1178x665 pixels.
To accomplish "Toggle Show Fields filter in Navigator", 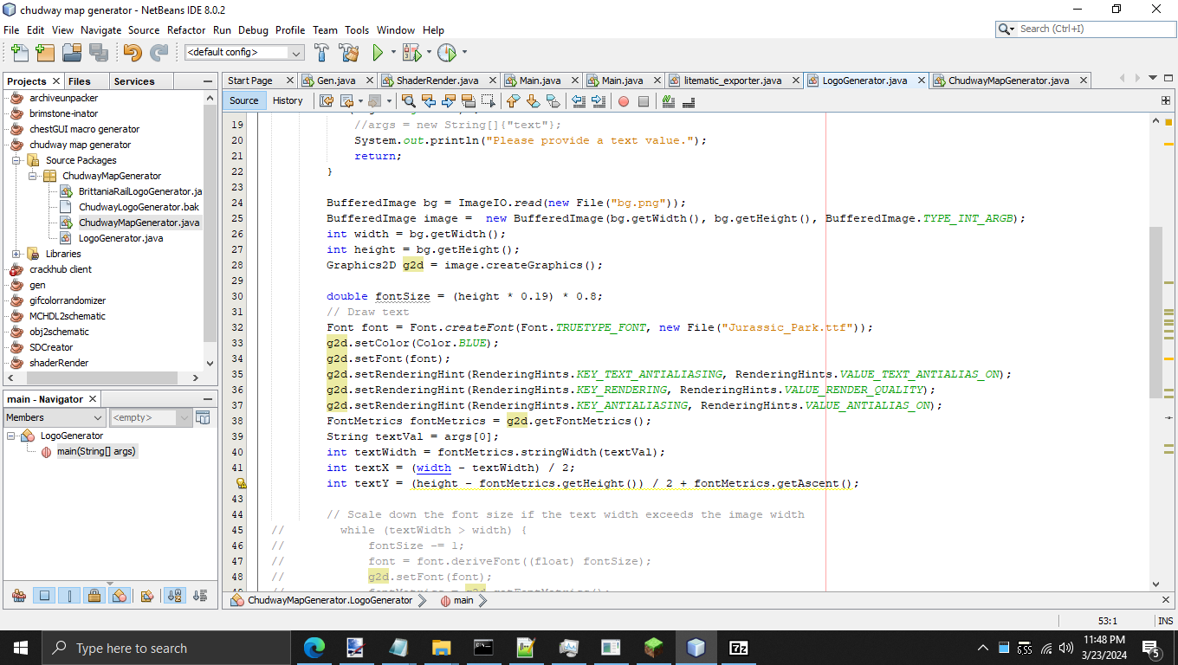I will [x=45, y=596].
